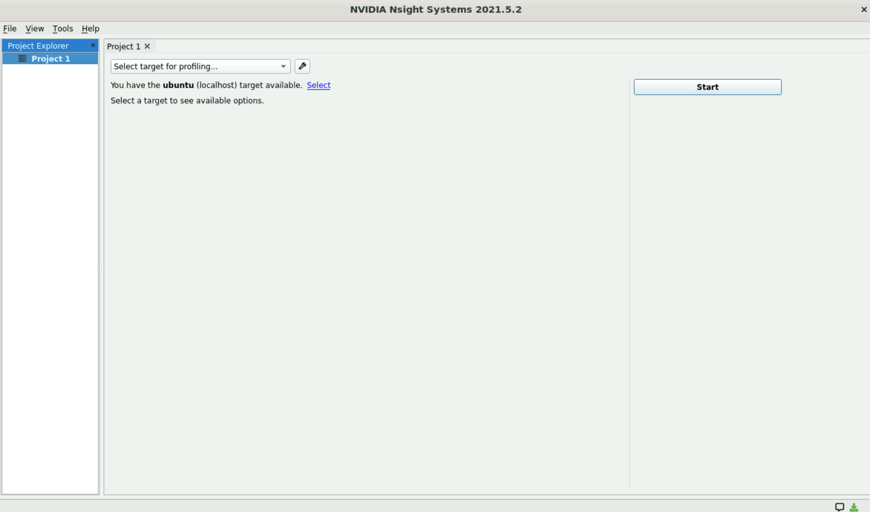Switch to the Project 1 tab
The image size is (870, 512).
point(124,46)
